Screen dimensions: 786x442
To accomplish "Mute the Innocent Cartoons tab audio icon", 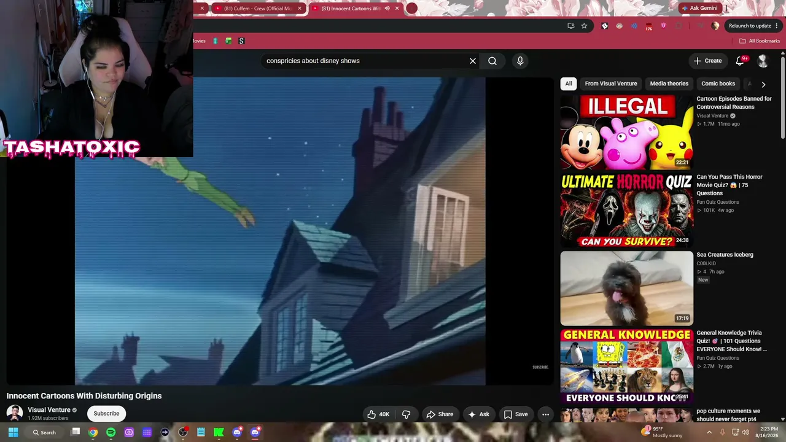I will 387,9.
